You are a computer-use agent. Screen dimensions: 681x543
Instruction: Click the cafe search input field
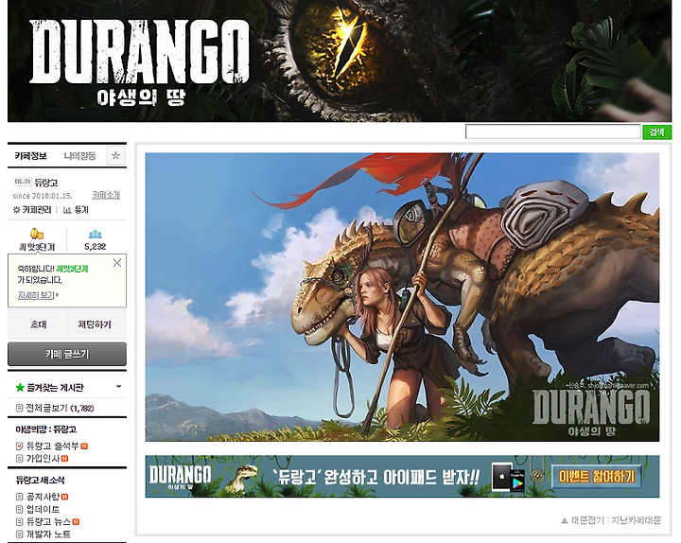[552, 131]
